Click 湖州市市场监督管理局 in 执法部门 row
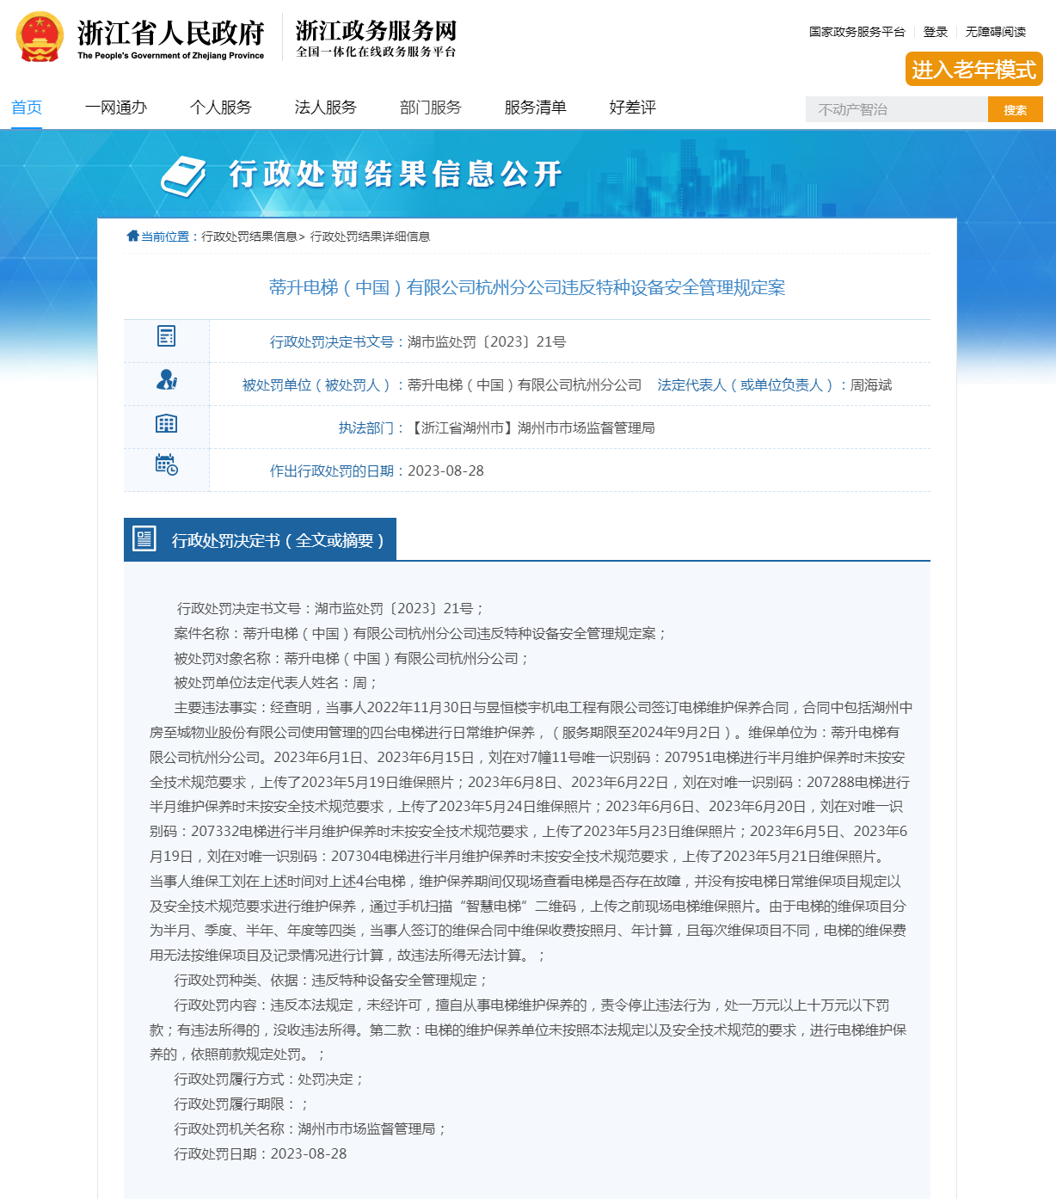Viewport: 1056px width, 1199px height. pyautogui.click(x=586, y=427)
